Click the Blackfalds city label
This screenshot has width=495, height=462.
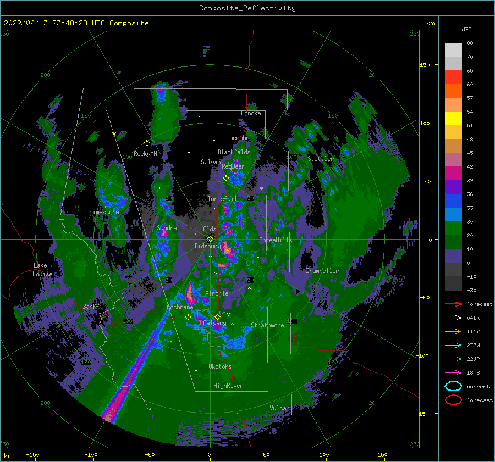(234, 152)
